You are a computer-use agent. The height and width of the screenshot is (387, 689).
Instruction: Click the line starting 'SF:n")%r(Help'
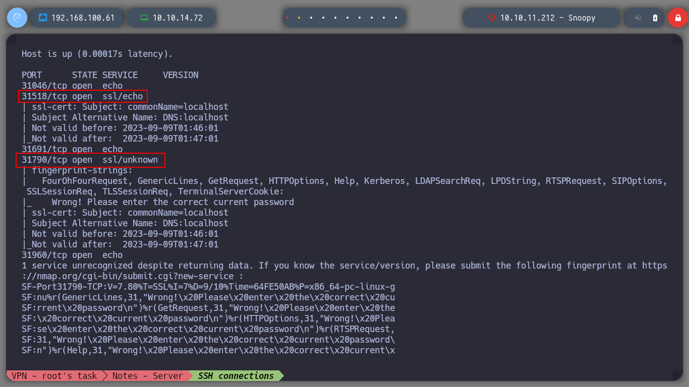click(x=208, y=350)
